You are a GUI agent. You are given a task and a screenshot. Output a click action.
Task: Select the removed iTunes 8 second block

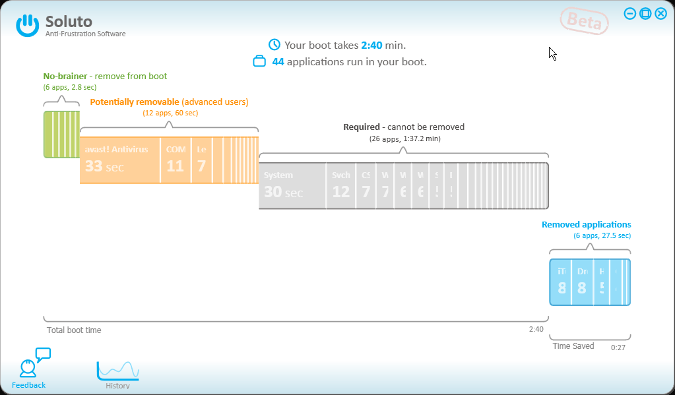coord(560,282)
